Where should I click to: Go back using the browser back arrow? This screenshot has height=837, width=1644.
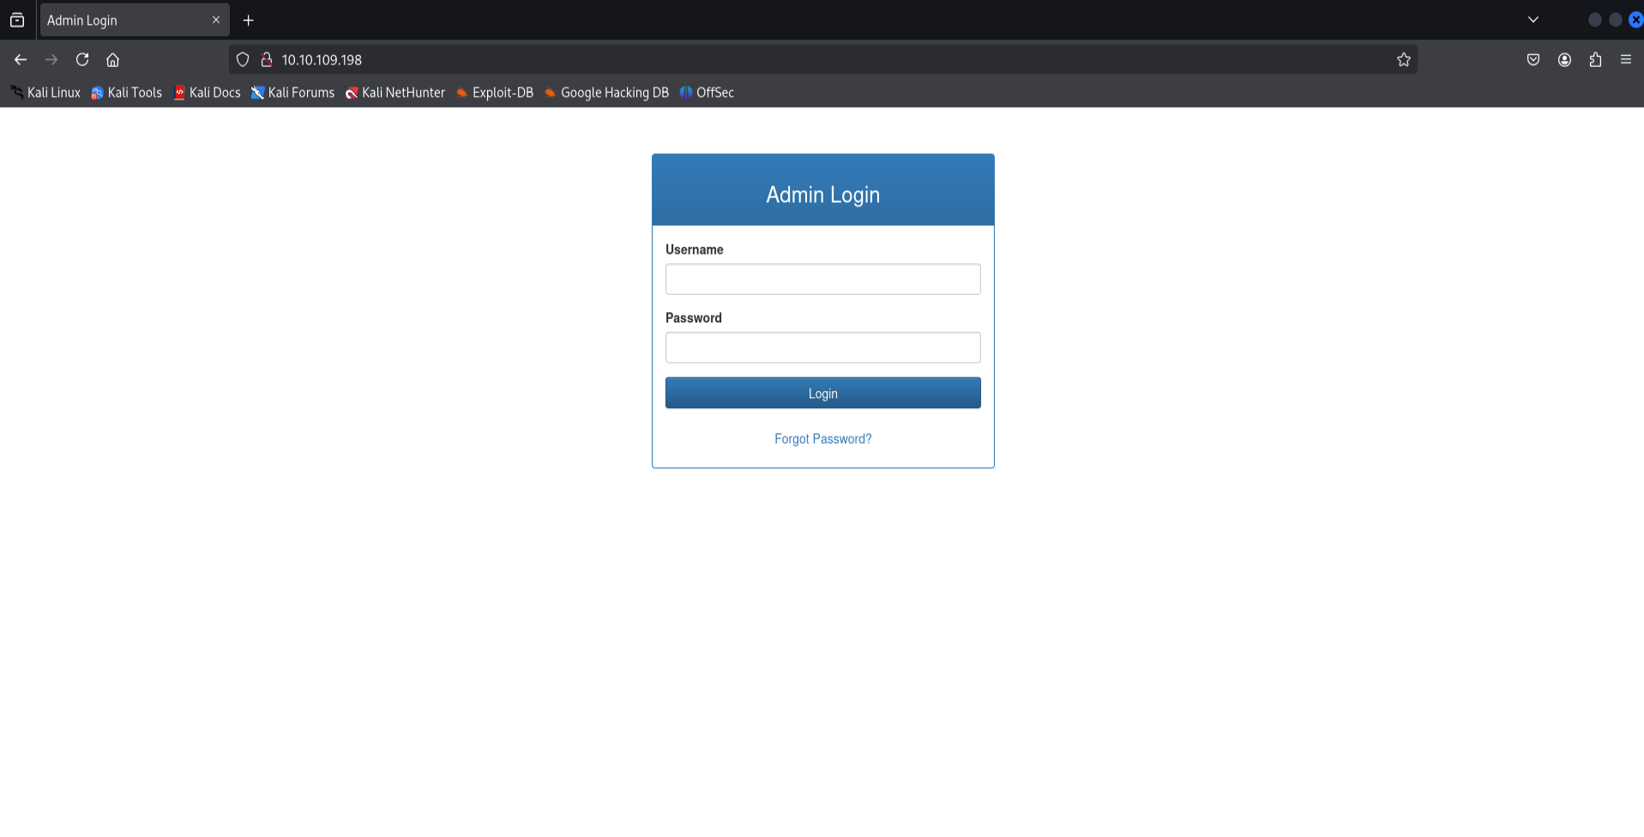pyautogui.click(x=21, y=60)
